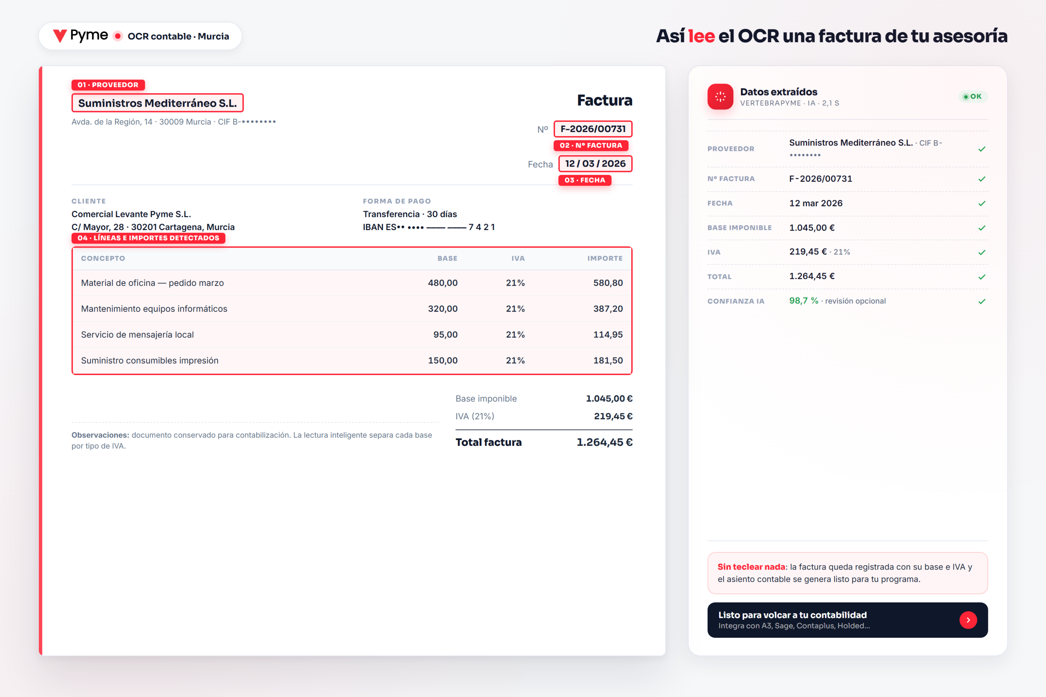Select row Servicio de mensajería local
Image resolution: width=1046 pixels, height=697 pixels.
click(x=352, y=334)
